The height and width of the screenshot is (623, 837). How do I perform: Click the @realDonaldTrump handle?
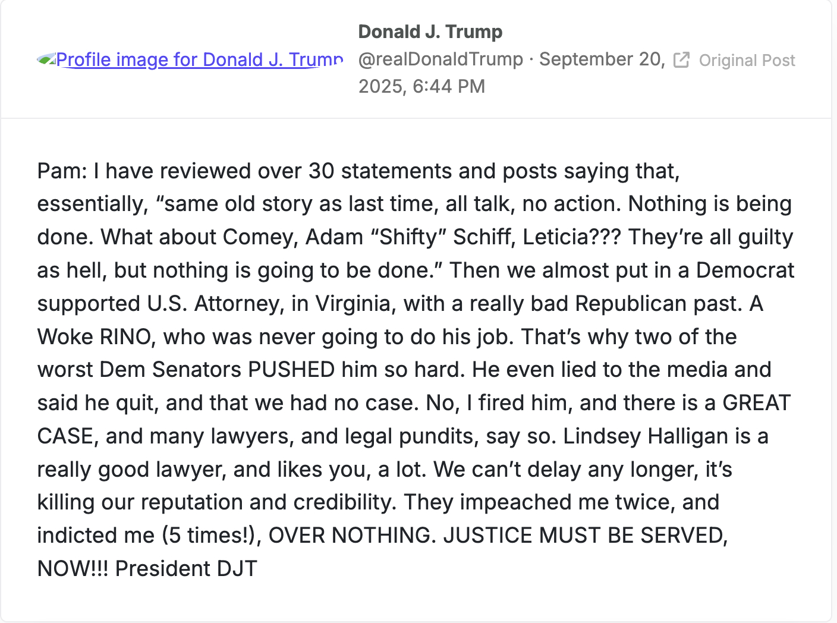(x=440, y=59)
